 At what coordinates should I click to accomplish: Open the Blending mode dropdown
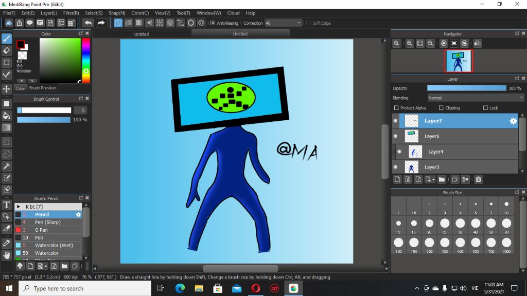point(476,98)
